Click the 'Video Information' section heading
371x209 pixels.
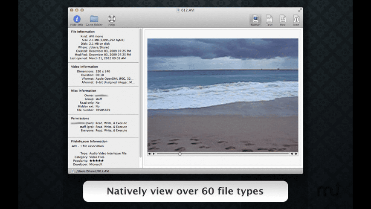tap(84, 67)
